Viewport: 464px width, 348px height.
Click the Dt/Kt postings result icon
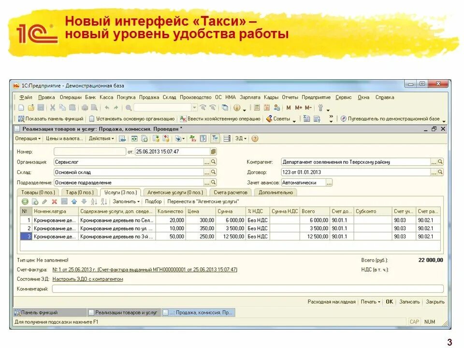click(193, 139)
